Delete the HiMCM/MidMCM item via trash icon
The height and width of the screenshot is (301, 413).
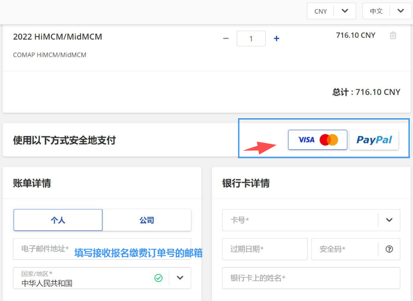coord(393,35)
